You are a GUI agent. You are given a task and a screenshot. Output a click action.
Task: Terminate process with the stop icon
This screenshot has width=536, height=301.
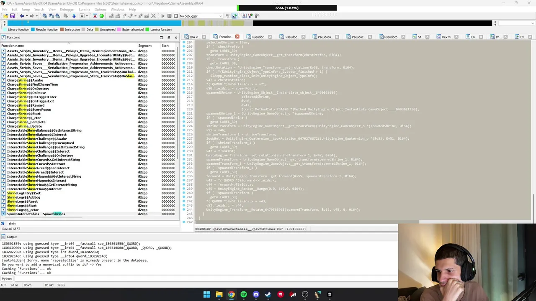coord(175,16)
